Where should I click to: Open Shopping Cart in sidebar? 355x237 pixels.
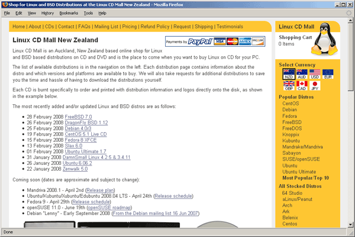[295, 37]
